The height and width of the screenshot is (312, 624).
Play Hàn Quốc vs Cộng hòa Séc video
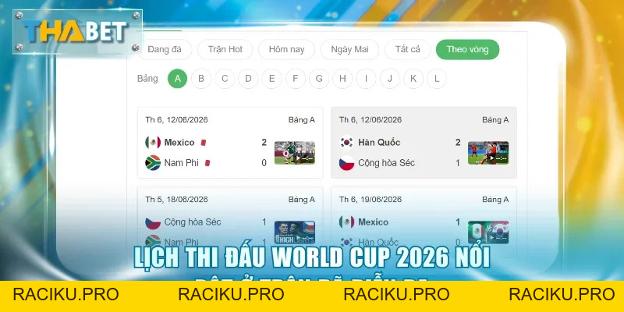point(488,153)
